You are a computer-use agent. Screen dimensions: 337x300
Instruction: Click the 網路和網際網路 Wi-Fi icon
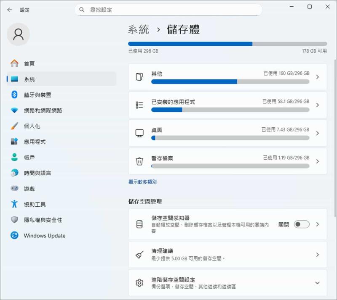pos(14,111)
